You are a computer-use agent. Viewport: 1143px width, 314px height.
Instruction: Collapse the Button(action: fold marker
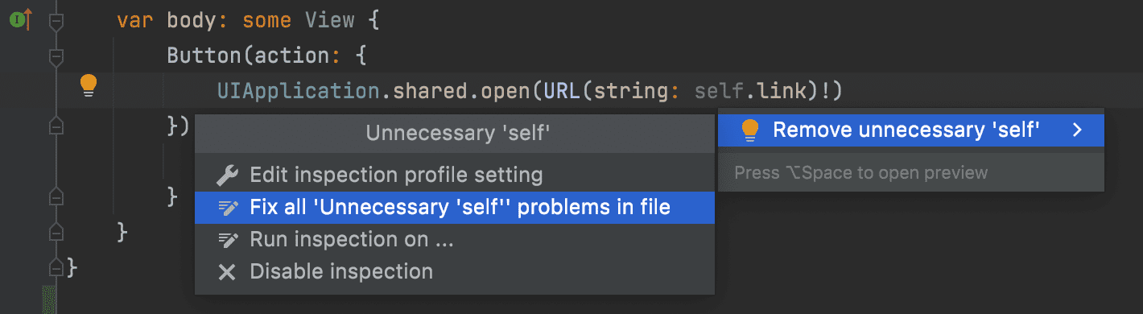coord(56,56)
